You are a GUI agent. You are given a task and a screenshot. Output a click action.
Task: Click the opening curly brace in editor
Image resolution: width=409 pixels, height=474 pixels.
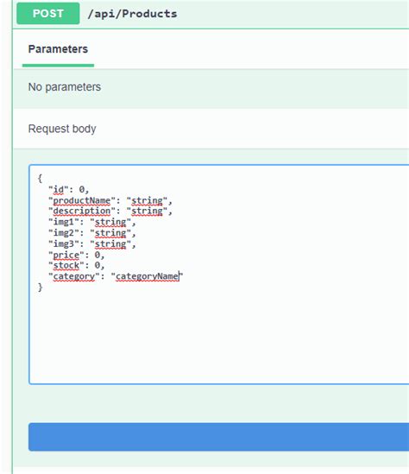40,179
